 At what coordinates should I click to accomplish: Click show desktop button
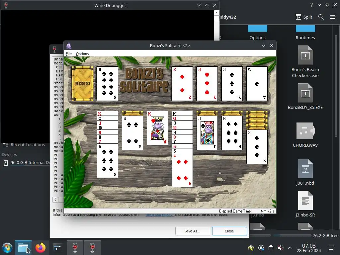coord(331,248)
